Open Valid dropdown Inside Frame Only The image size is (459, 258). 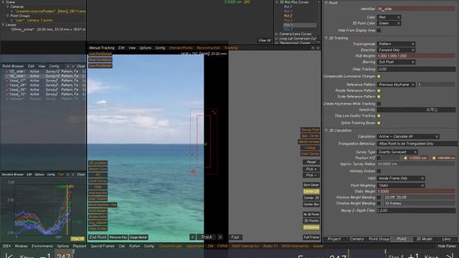[401, 178]
